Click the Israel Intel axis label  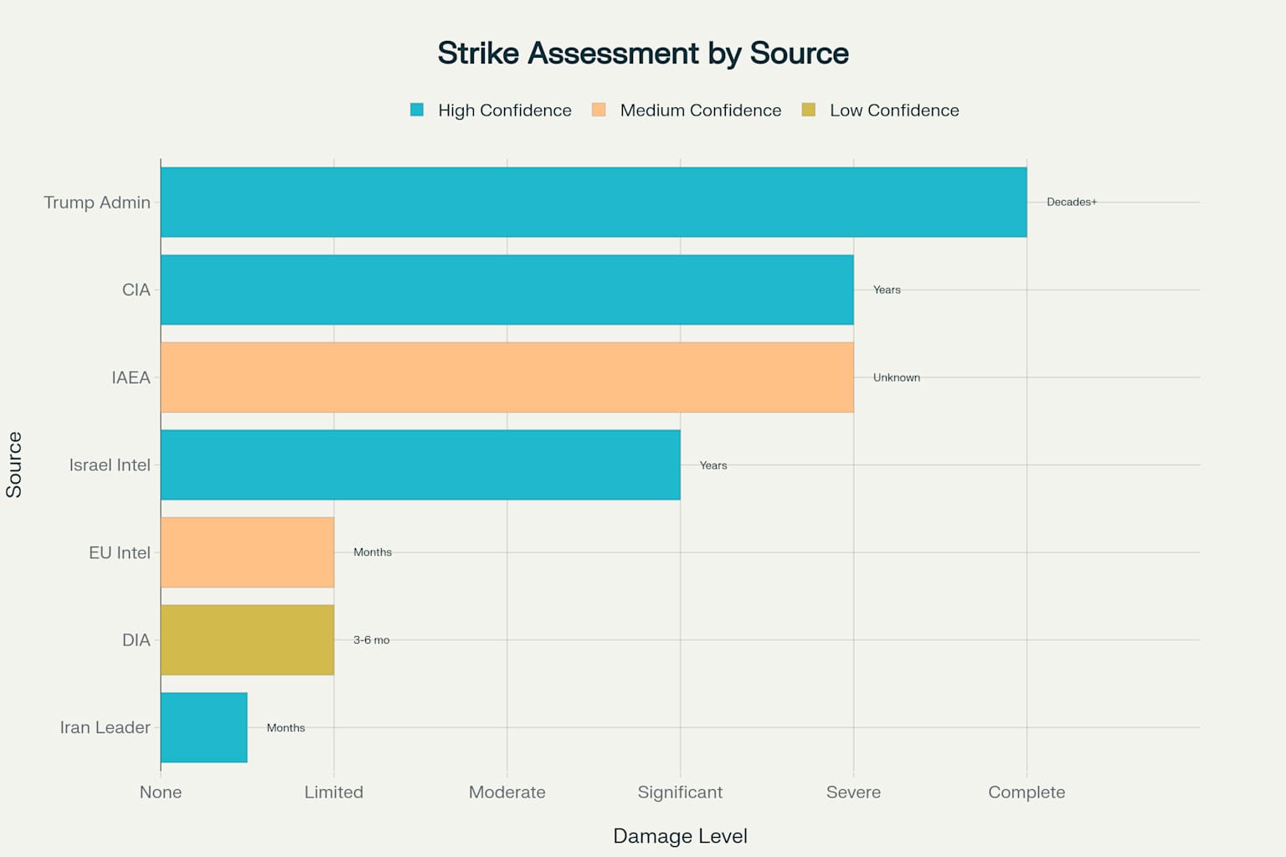pos(110,465)
